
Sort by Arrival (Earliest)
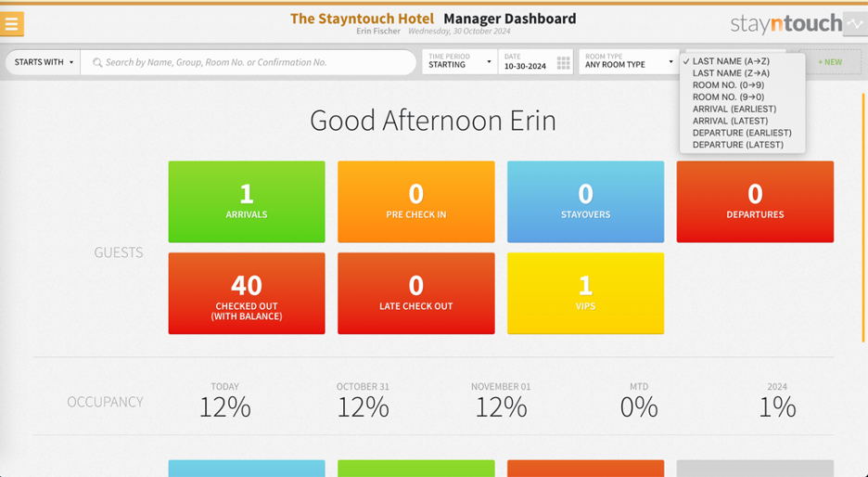pyautogui.click(x=742, y=109)
